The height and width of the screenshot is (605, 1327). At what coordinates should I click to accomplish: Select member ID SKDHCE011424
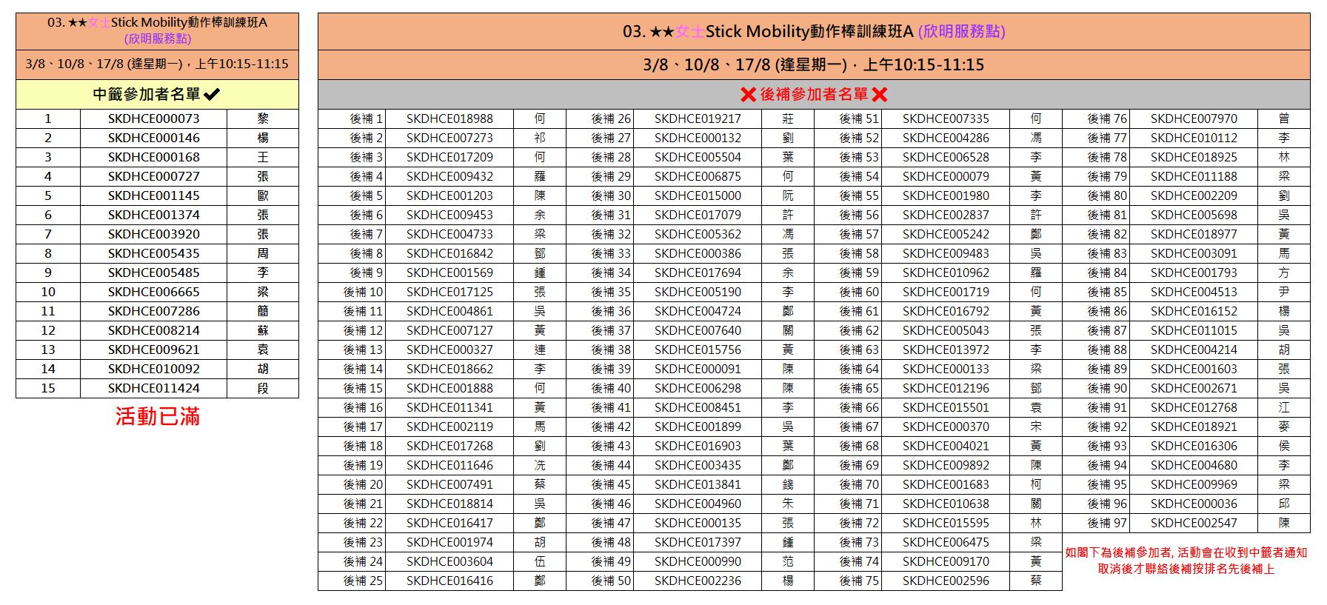(x=153, y=388)
